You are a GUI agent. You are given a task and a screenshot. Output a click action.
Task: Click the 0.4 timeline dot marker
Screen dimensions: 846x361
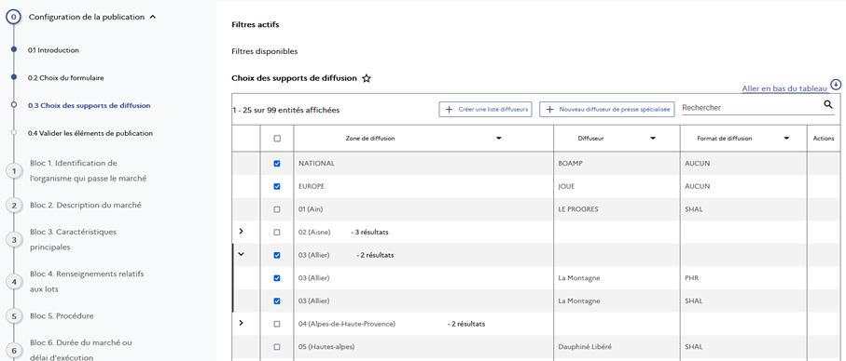click(x=13, y=132)
